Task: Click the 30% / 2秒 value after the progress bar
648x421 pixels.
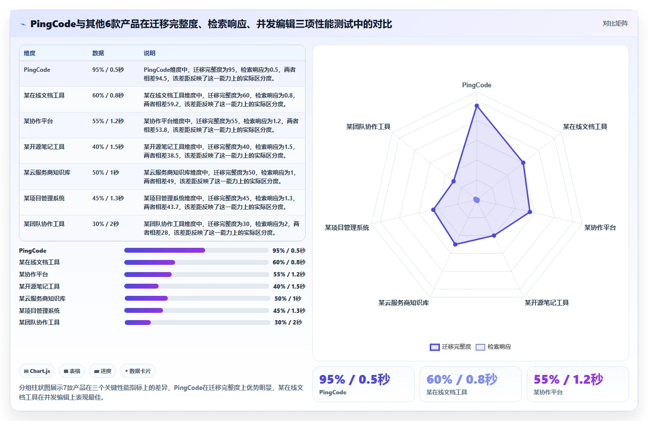Action: 288,323
